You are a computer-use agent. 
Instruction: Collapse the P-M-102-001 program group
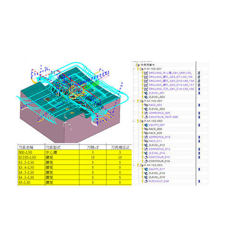click(134, 101)
